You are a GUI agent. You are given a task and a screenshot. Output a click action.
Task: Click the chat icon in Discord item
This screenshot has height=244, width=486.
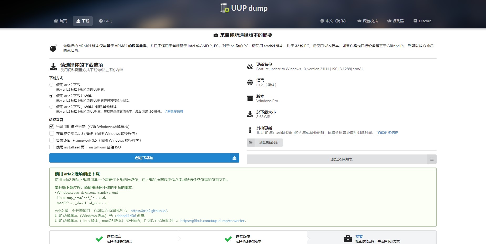(415, 21)
